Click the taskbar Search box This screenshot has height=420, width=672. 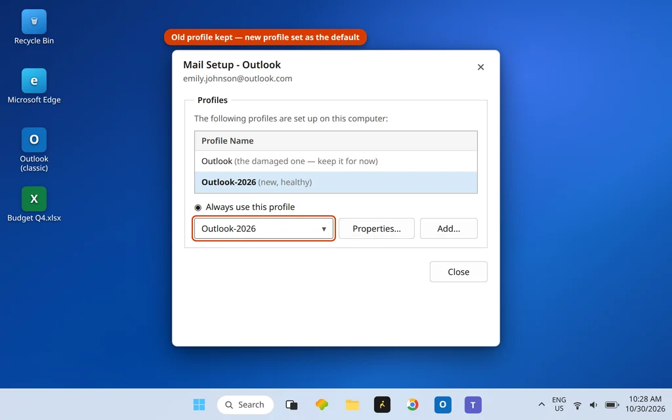click(x=245, y=404)
